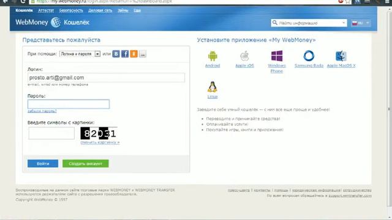Click the Samsung Bada app icon

(x=309, y=56)
